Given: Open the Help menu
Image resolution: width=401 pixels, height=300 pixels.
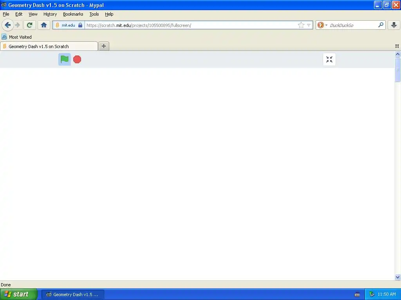Looking at the screenshot, I should click(109, 14).
